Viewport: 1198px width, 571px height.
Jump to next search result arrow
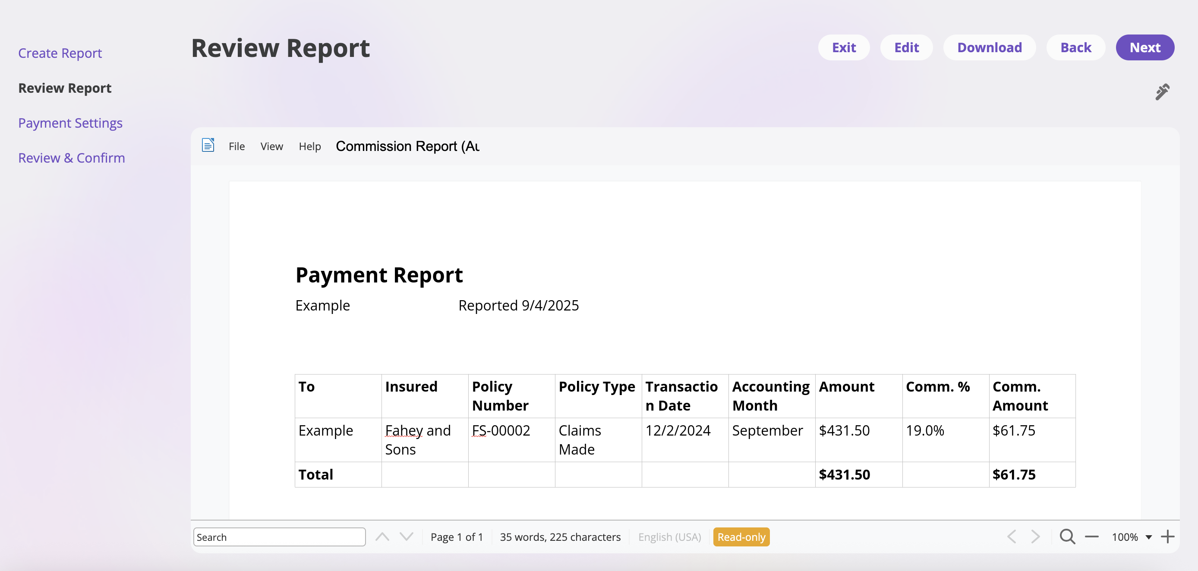pos(407,536)
